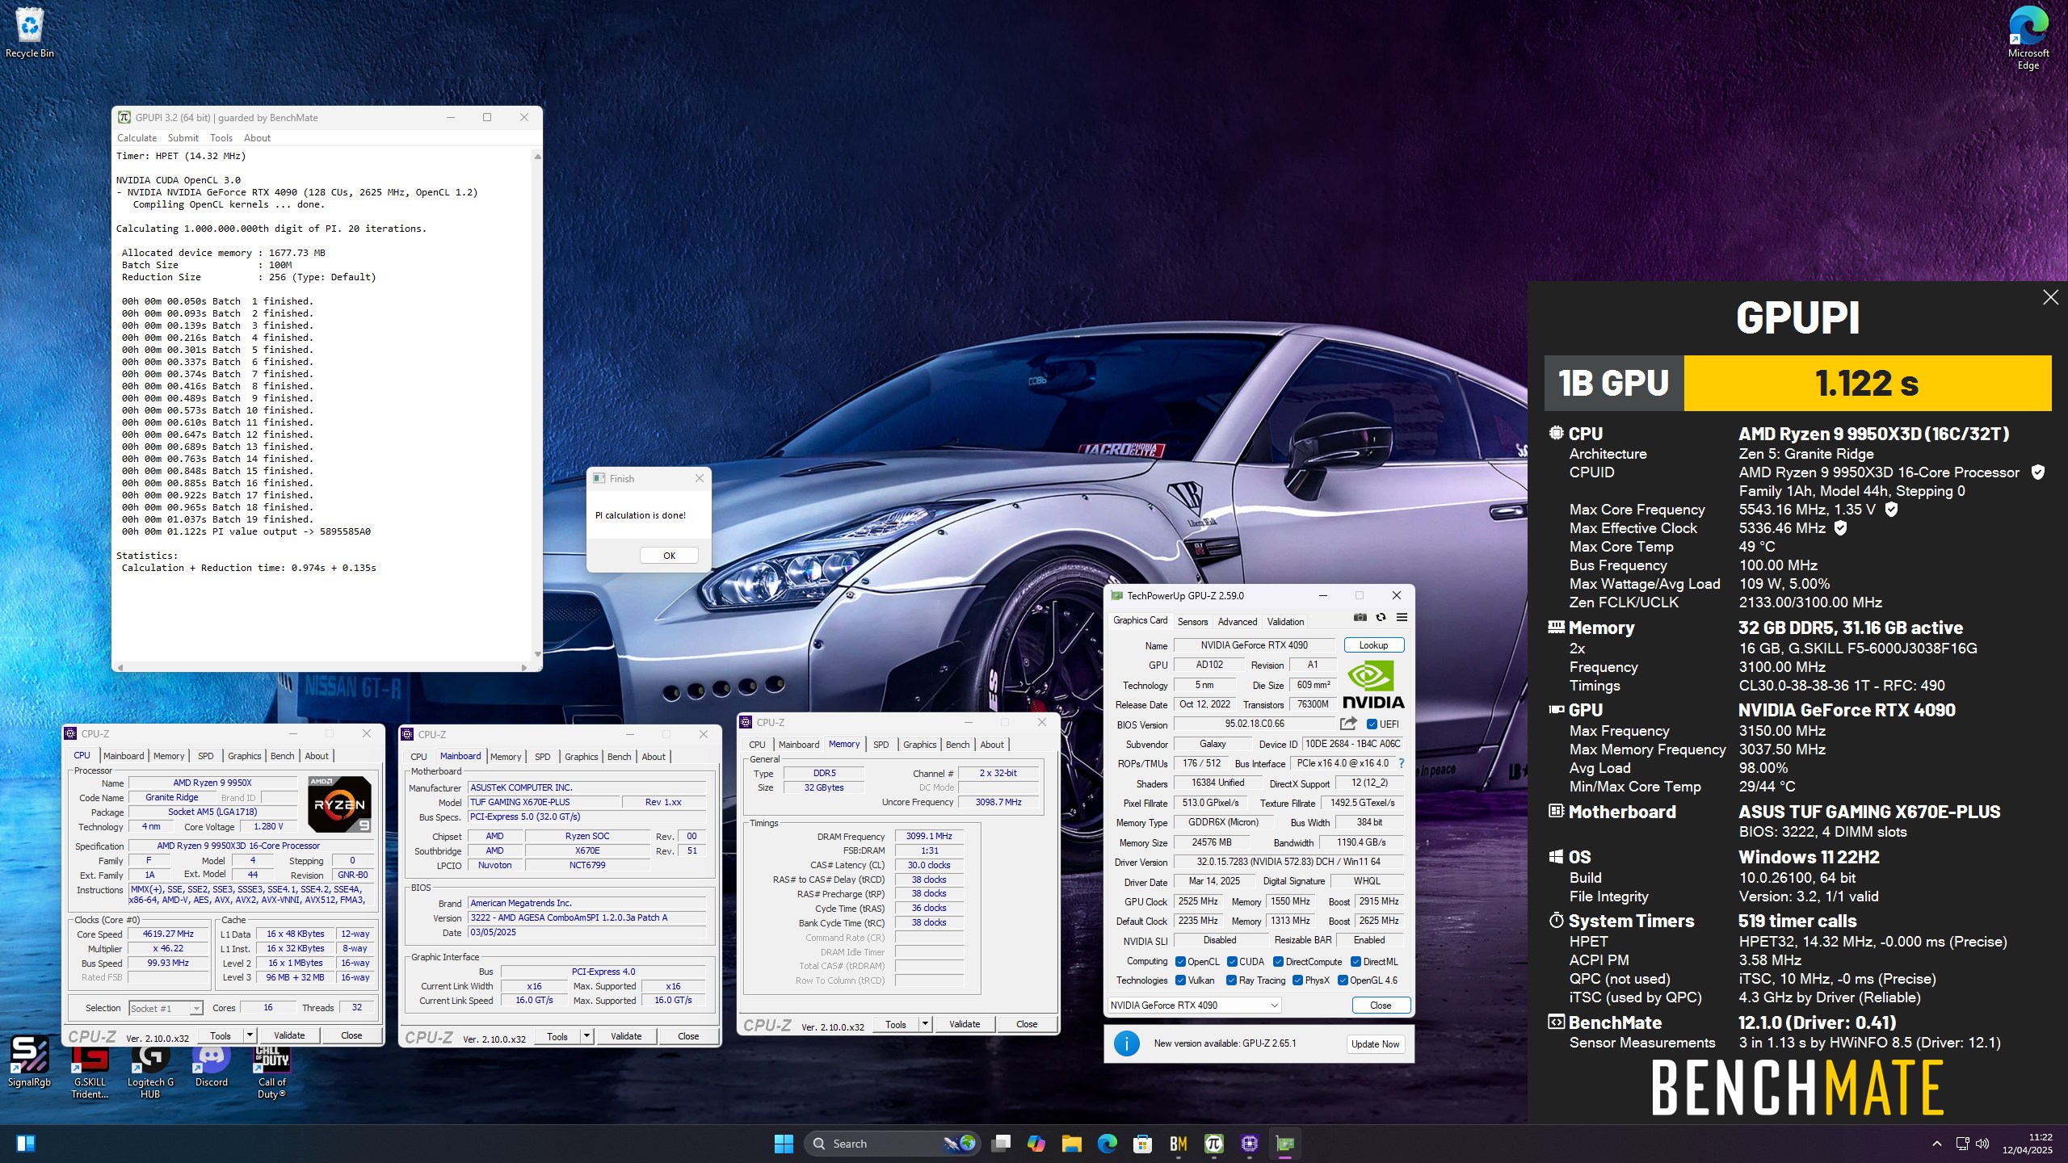This screenshot has height=1163, width=2068.
Task: Click the GPU-Z screenshot camera icon
Action: pyautogui.click(x=1360, y=617)
